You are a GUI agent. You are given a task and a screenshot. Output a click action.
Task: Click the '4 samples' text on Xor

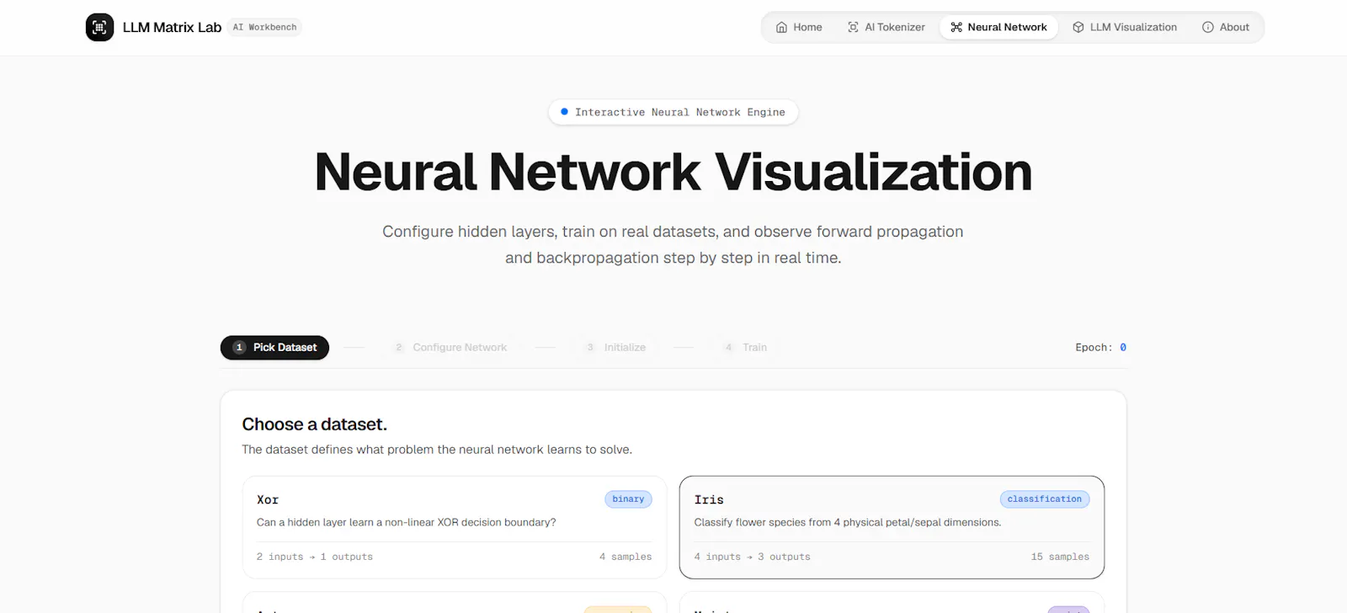tap(626, 557)
